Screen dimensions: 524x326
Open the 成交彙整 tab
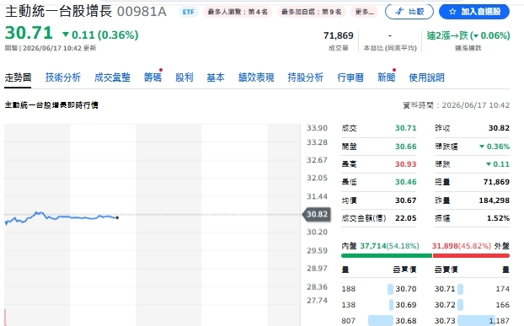[112, 77]
